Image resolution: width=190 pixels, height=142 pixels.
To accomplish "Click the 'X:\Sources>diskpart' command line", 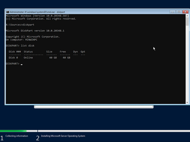I will coord(20,25).
